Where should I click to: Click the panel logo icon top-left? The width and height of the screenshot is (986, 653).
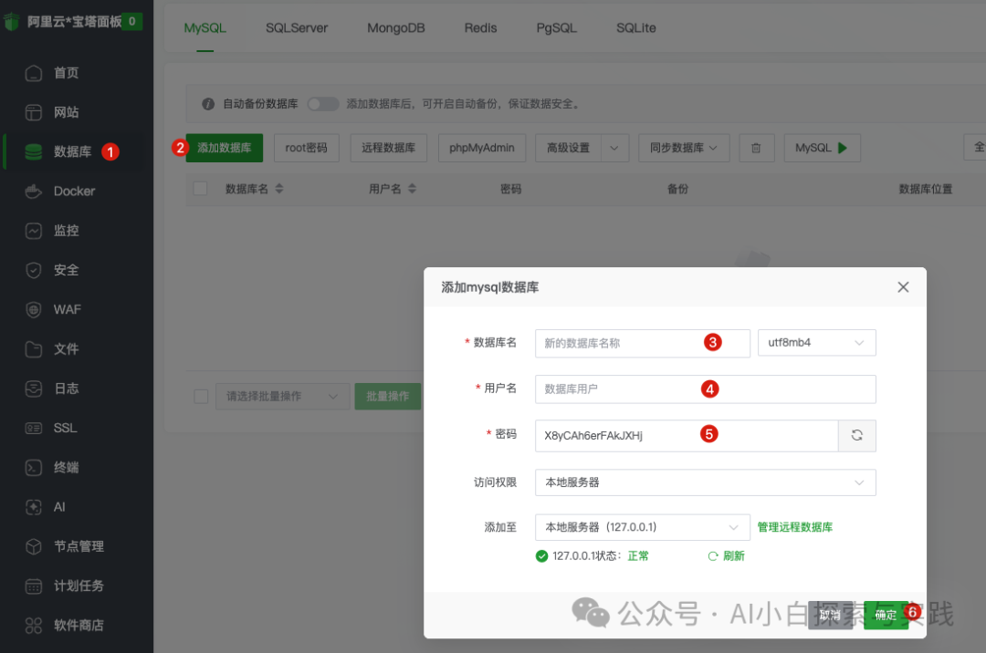(11, 22)
